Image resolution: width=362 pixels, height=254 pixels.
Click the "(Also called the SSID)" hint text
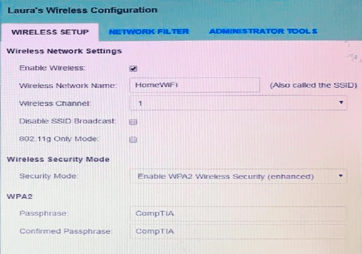coord(313,85)
